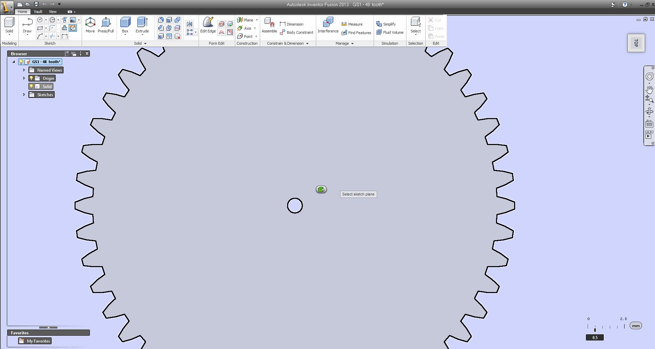The image size is (655, 349).
Task: Save the document from quick access toolbar
Action: 36,4
